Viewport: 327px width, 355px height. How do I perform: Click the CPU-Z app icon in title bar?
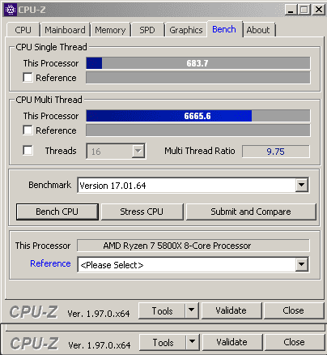pos(11,10)
